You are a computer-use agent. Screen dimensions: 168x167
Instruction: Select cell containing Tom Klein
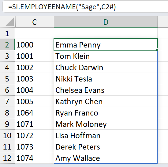coord(106,56)
